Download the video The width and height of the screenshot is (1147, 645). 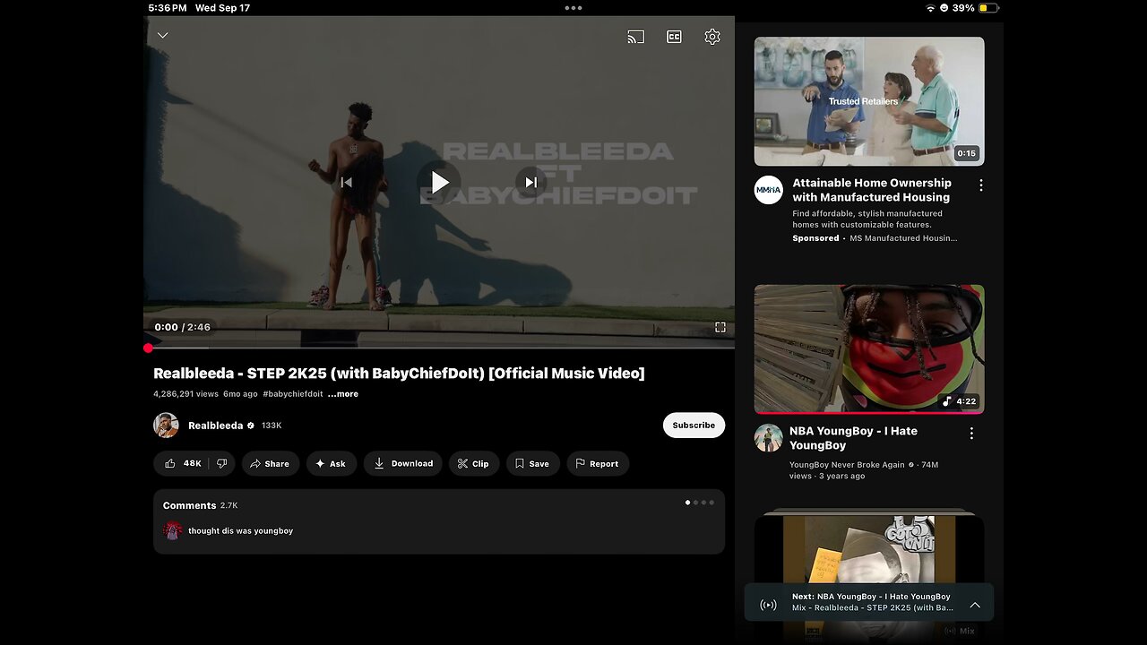(403, 464)
